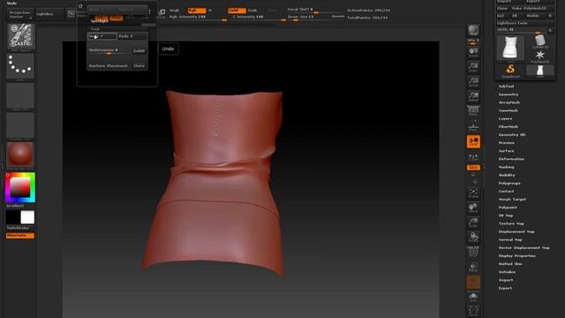This screenshot has height=318, width=565.
Task: Select the PolyMesh3D star tool
Action: [539, 57]
